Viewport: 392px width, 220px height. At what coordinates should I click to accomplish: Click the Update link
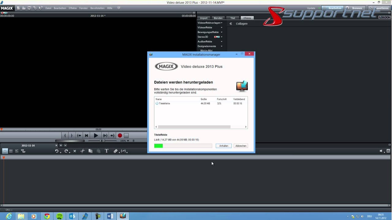311,8
